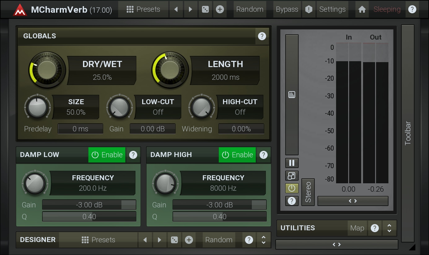Click the Designer dice icon
The height and width of the screenshot is (255, 429).
[x=174, y=240]
